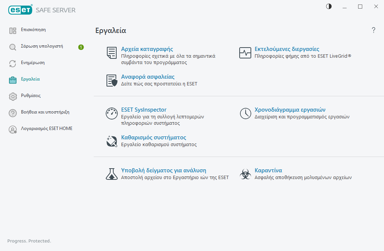Click the Εκτελούμενες διεργασίες monitor icon
384x251 pixels.
(245, 53)
